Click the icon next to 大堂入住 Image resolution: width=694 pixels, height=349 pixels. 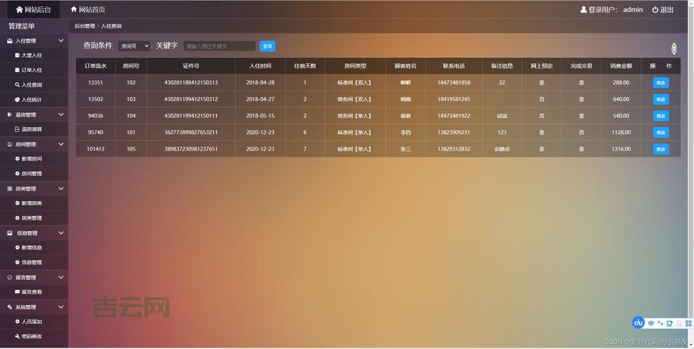click(x=17, y=55)
